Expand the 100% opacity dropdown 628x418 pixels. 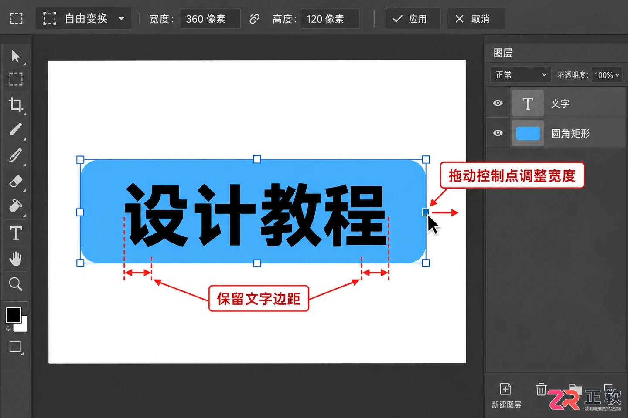click(607, 75)
